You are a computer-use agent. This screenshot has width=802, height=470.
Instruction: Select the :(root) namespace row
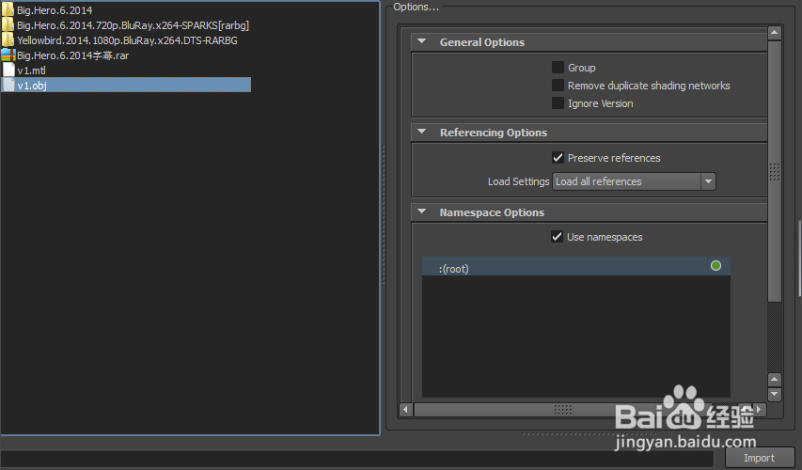pyautogui.click(x=576, y=266)
